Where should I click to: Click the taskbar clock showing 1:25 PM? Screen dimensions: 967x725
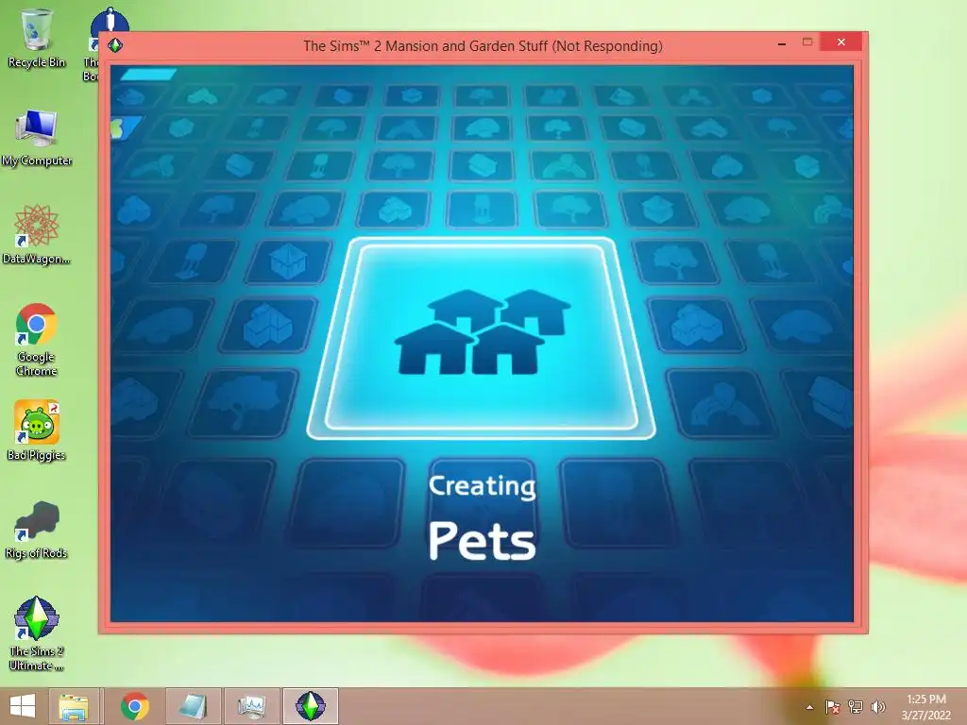pos(926,706)
